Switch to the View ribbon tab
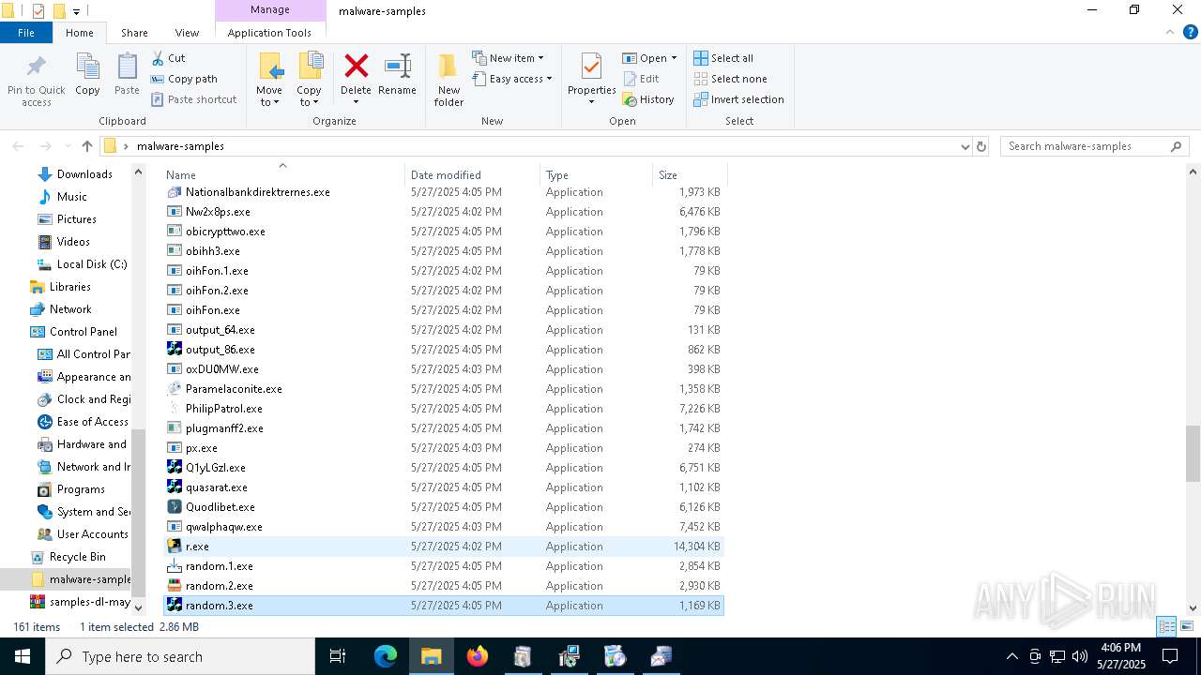This screenshot has height=675, width=1201. pyautogui.click(x=187, y=33)
